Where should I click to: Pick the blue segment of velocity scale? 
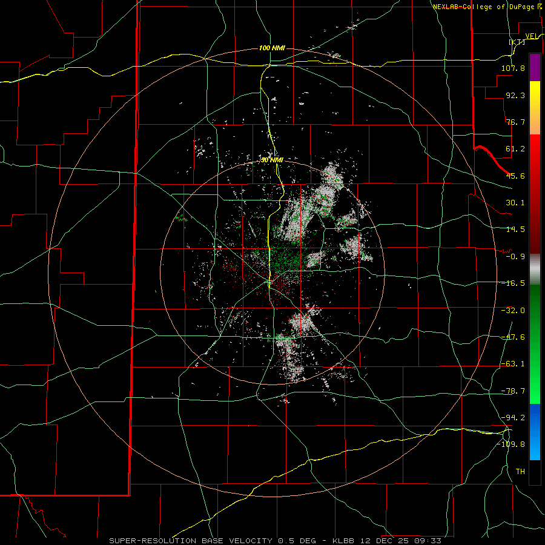(535, 432)
